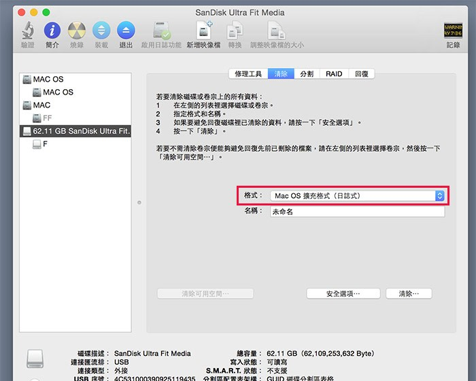This screenshot has height=381, width=476.
Task: Click the 轉換 (Convert) toolbar icon
Action: [x=235, y=31]
